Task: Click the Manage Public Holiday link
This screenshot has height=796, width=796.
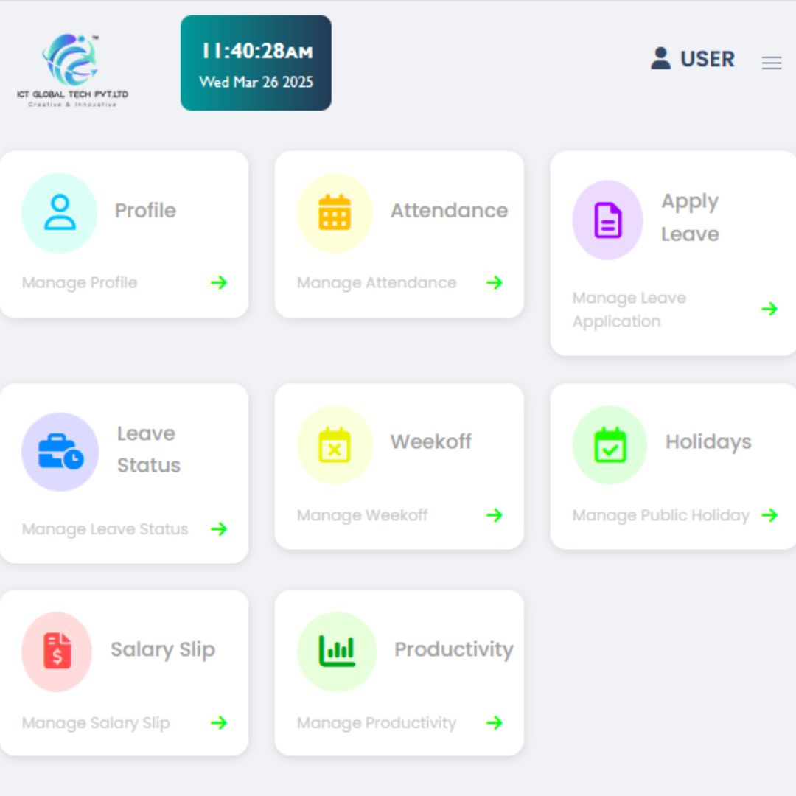Action: pos(661,515)
